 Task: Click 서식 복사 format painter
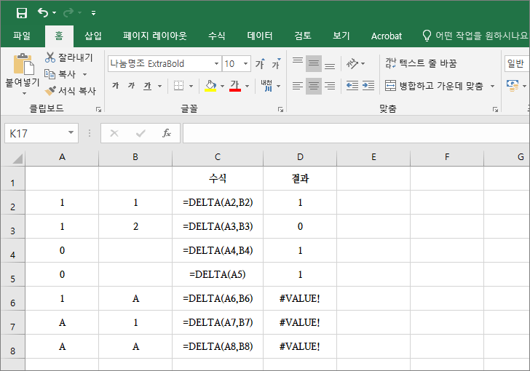pyautogui.click(x=71, y=90)
